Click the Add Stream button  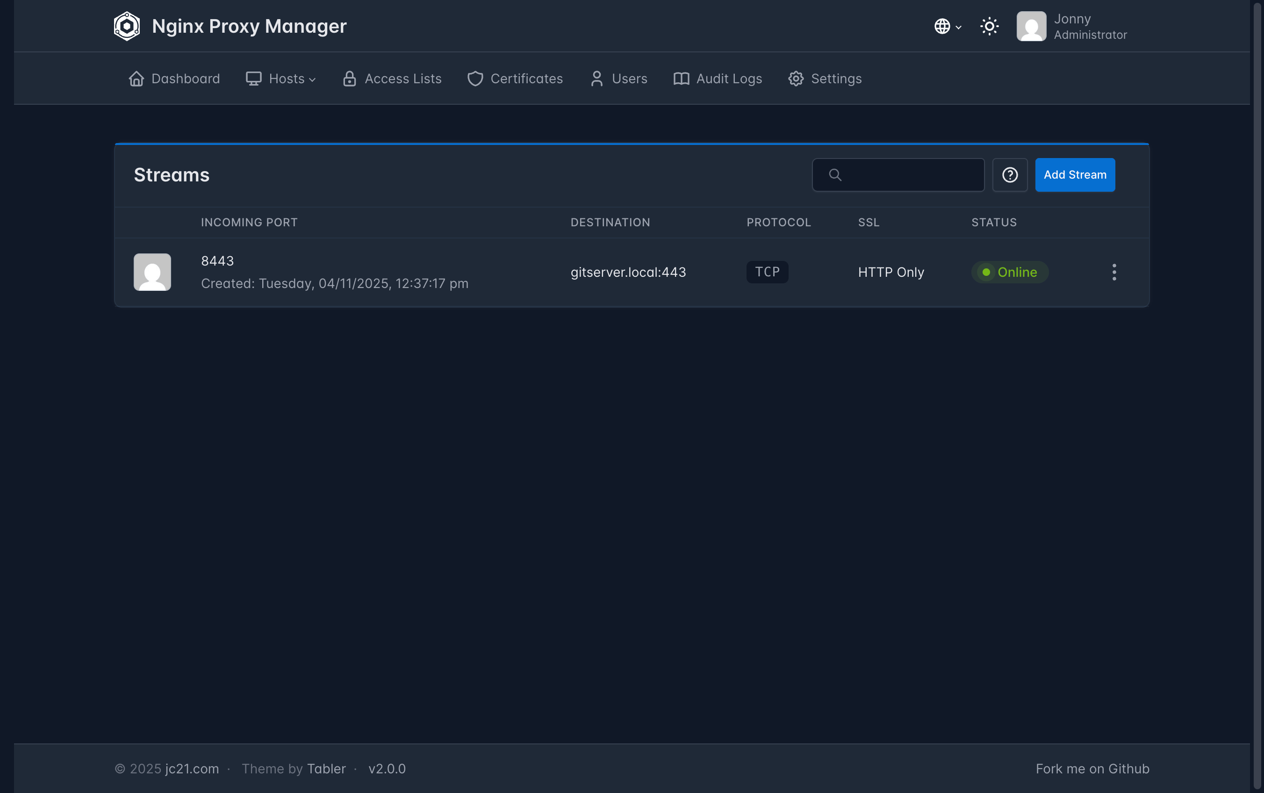point(1075,175)
